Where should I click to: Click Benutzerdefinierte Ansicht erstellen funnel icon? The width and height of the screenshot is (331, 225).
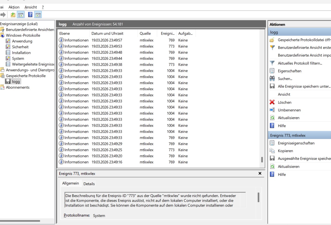coord(272,47)
